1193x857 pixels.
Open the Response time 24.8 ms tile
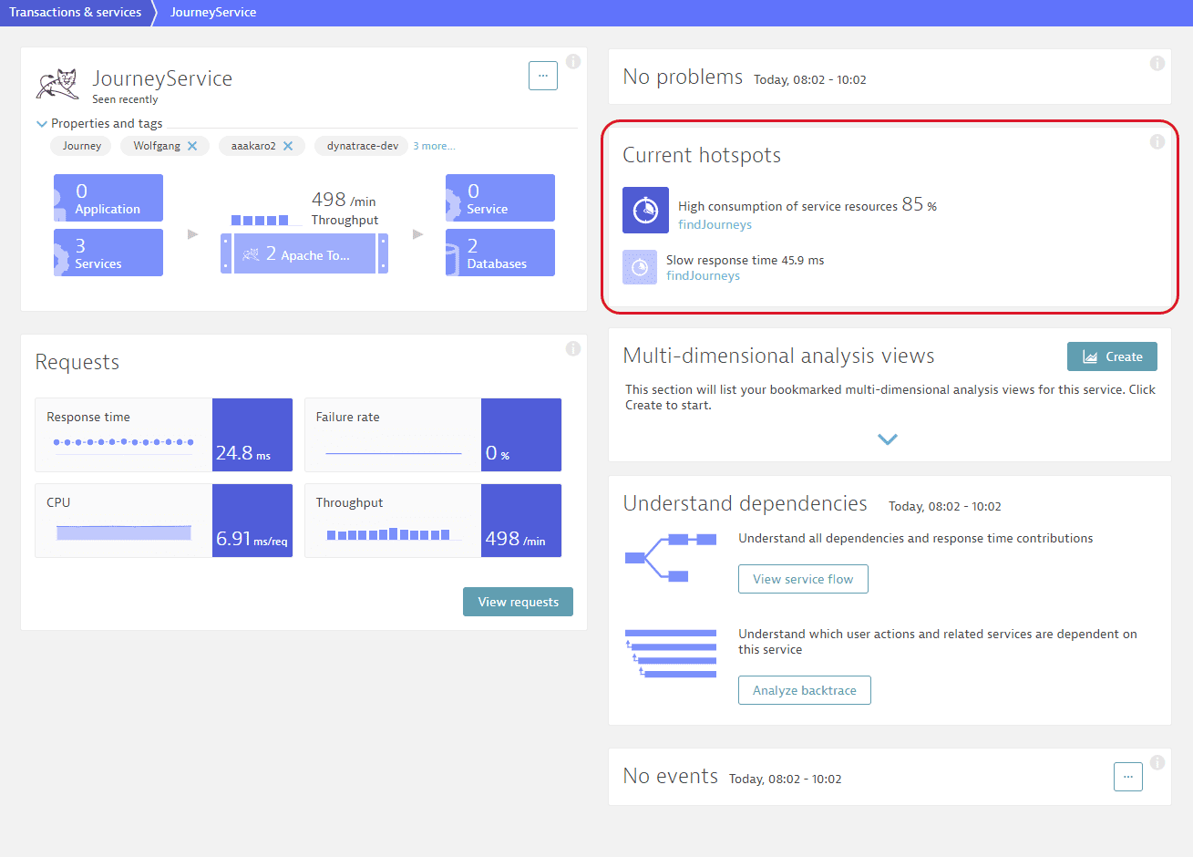(x=164, y=435)
